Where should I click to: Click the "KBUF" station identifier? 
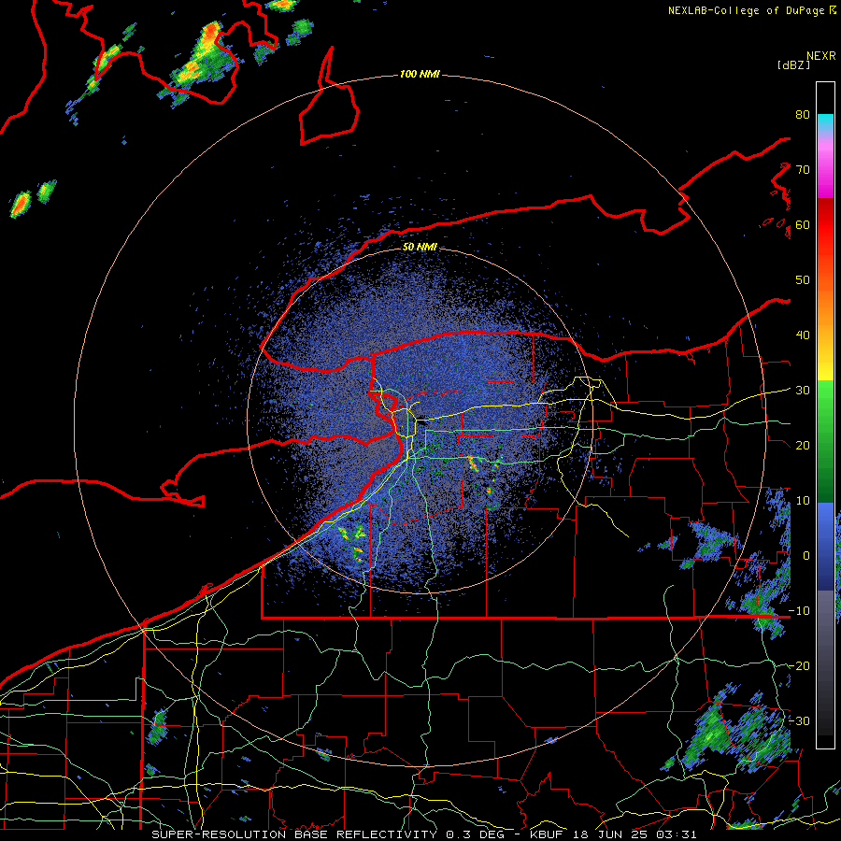coord(549,834)
